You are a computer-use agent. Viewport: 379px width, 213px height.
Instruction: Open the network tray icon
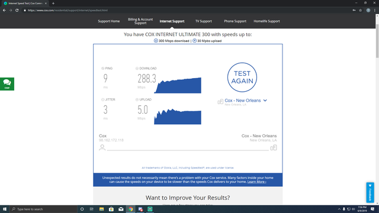(349, 209)
